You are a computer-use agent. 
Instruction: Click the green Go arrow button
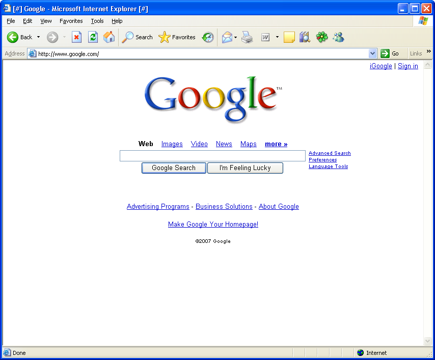pyautogui.click(x=385, y=53)
